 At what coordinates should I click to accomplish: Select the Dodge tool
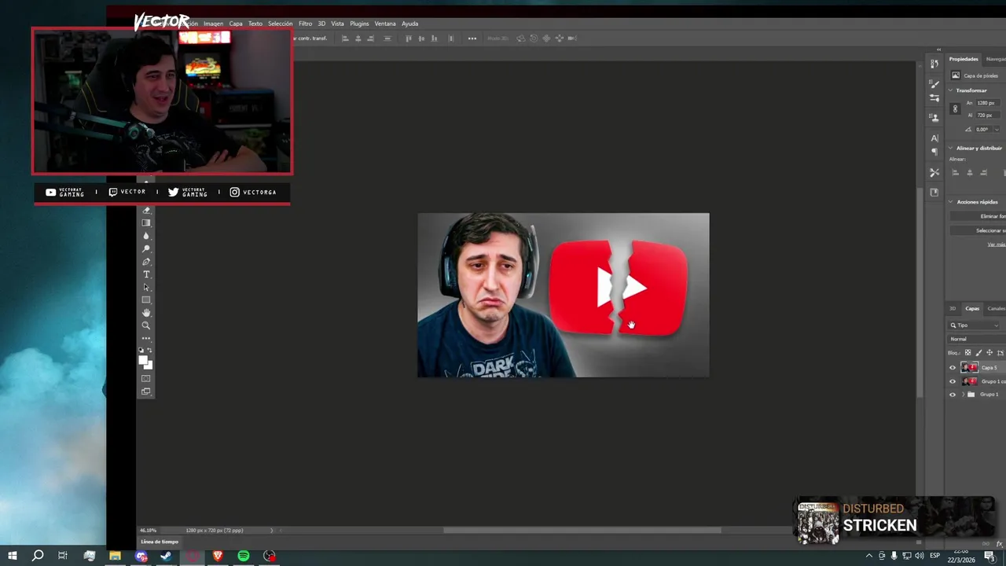(x=146, y=248)
